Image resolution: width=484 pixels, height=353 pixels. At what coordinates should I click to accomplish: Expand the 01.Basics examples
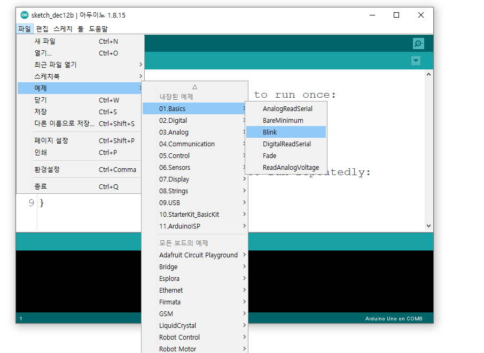(194, 108)
